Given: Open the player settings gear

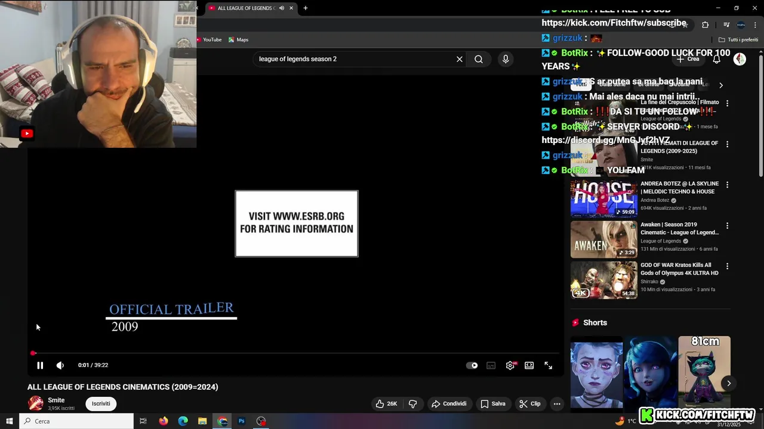Looking at the screenshot, I should click(x=510, y=365).
